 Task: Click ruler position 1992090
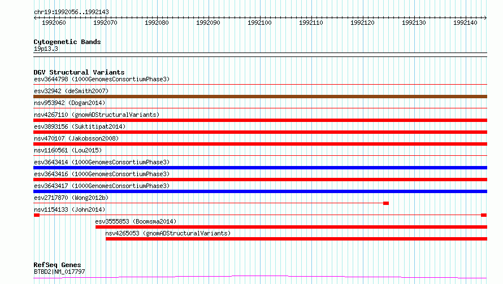click(208, 23)
